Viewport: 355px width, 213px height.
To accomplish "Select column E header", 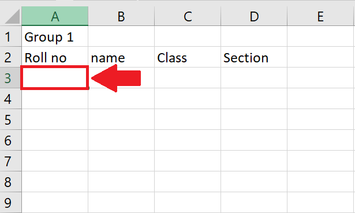I will 320,16.
